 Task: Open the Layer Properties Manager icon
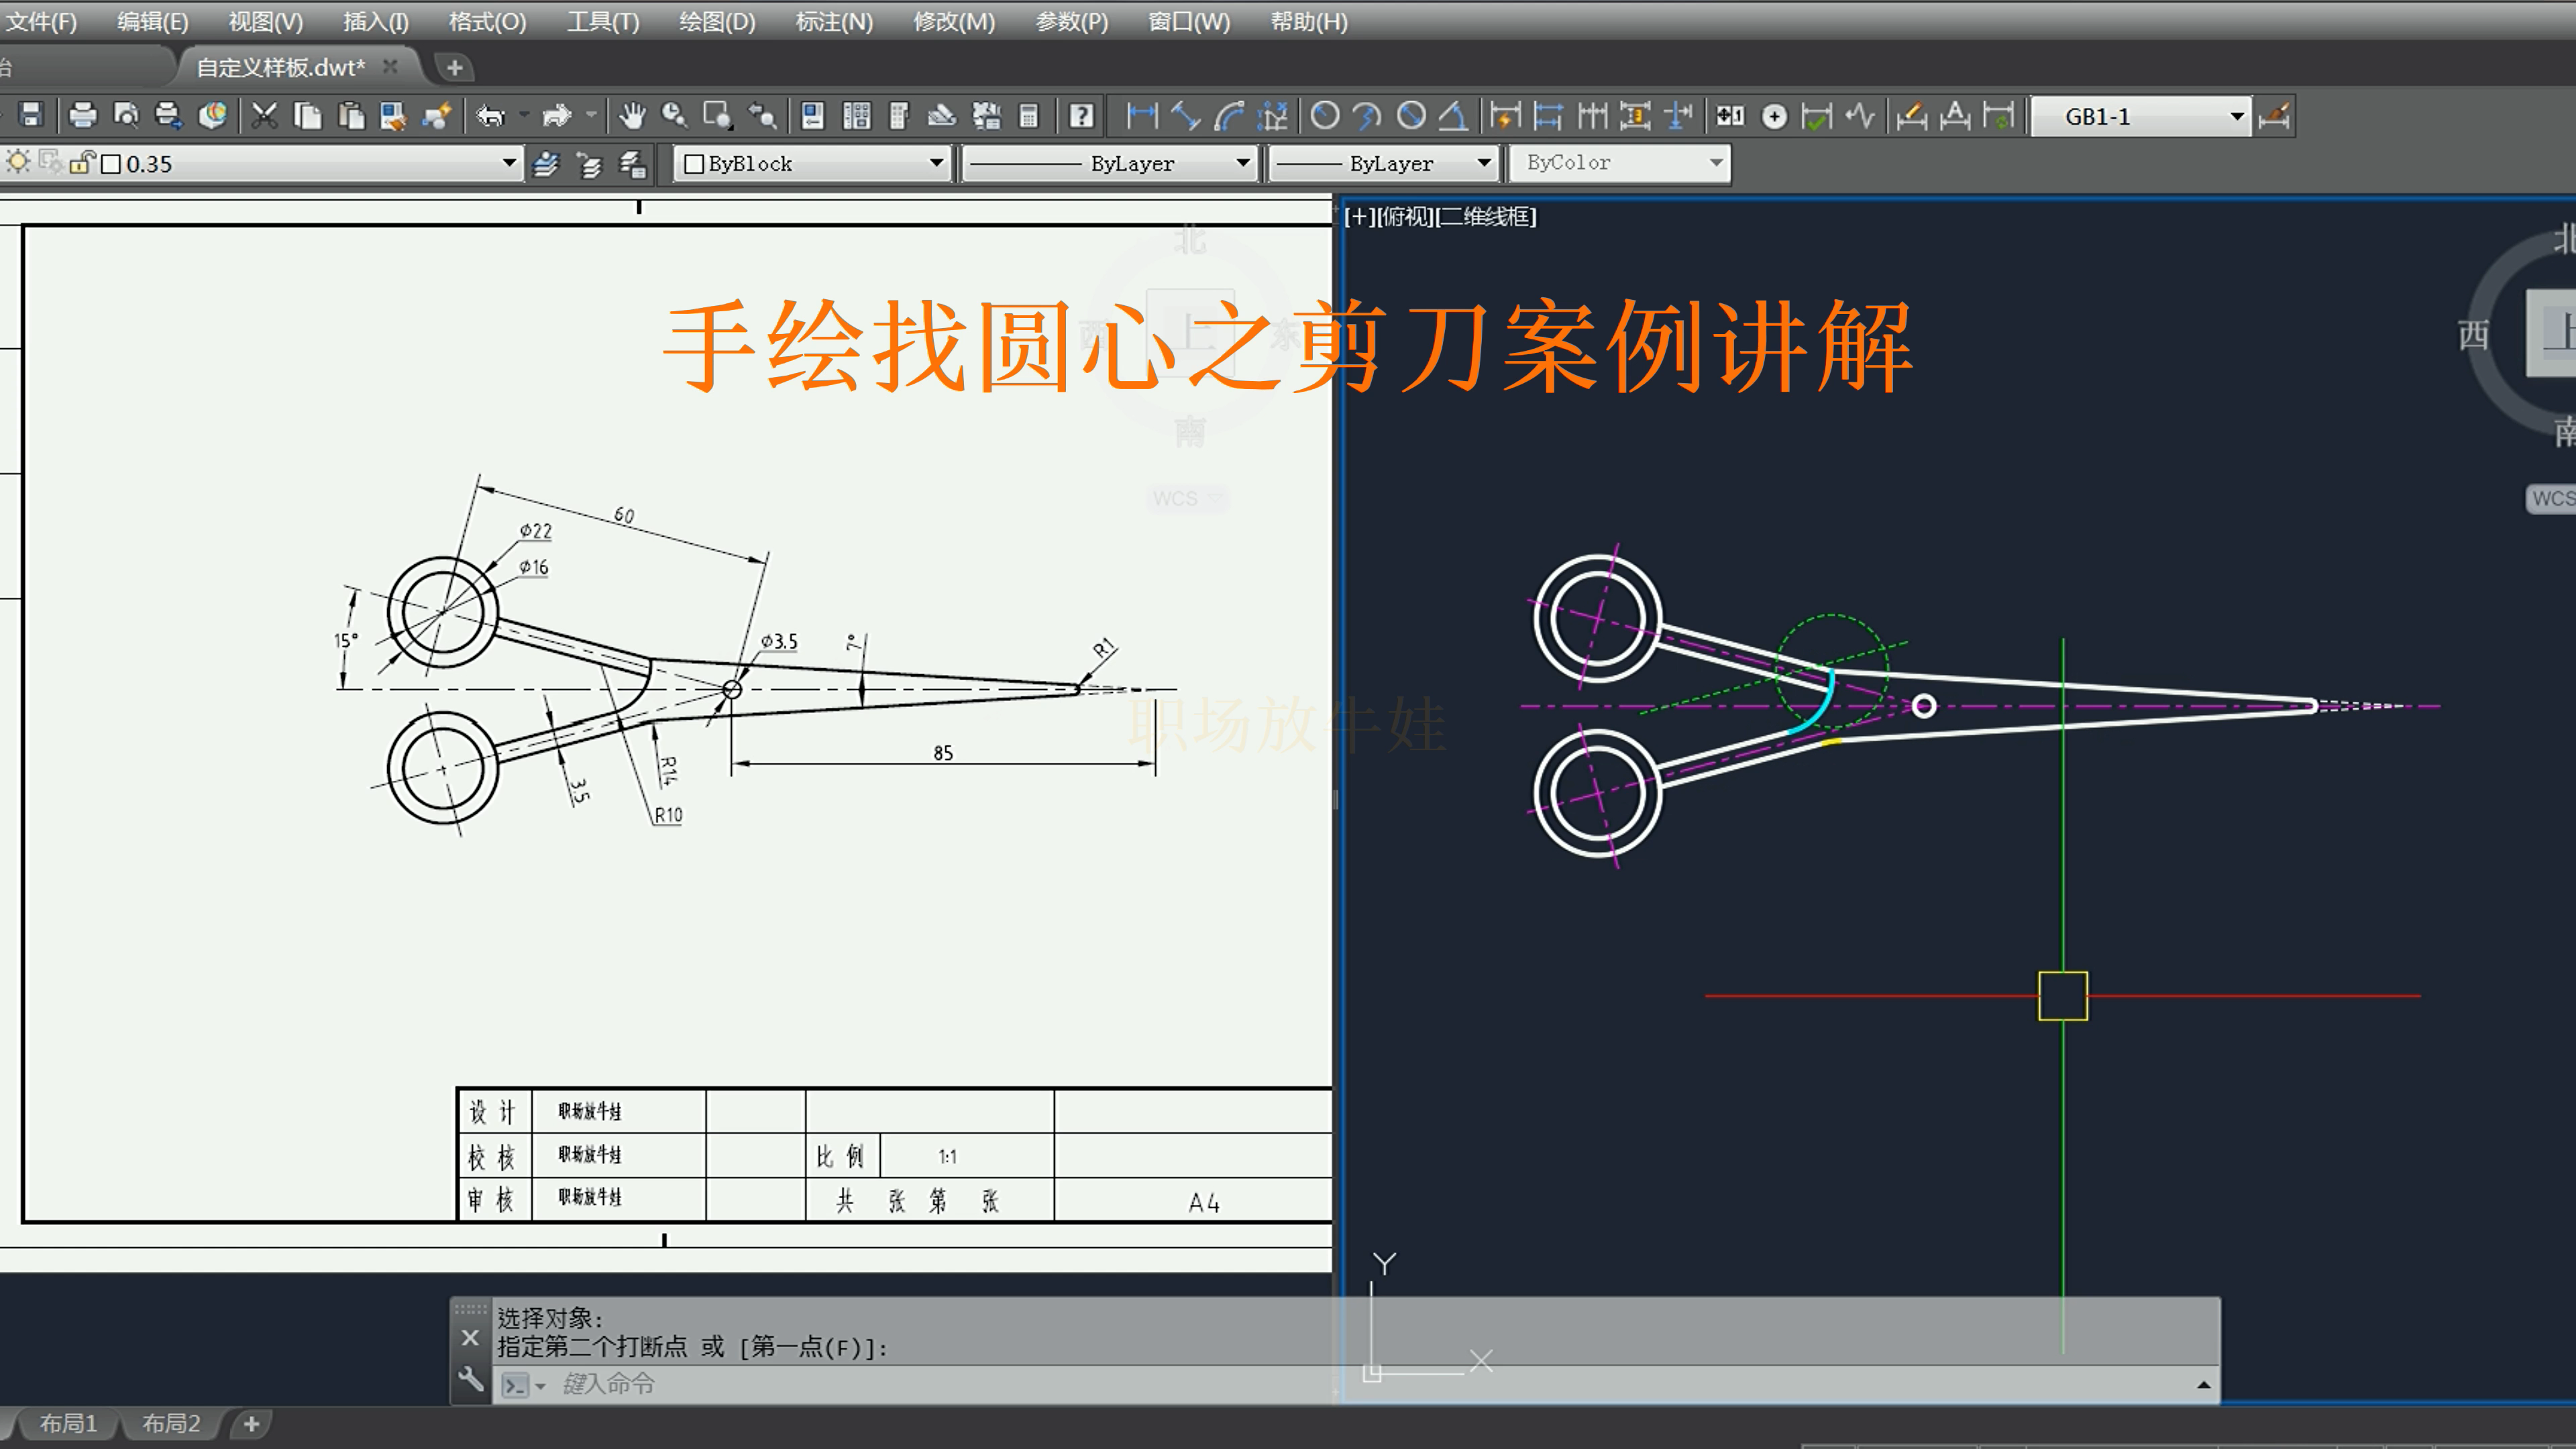click(545, 164)
